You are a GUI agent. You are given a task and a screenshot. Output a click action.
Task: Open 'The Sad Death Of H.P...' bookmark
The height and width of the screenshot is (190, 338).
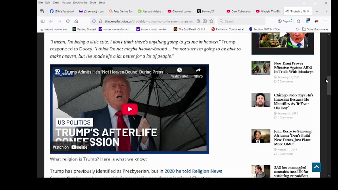191,29
